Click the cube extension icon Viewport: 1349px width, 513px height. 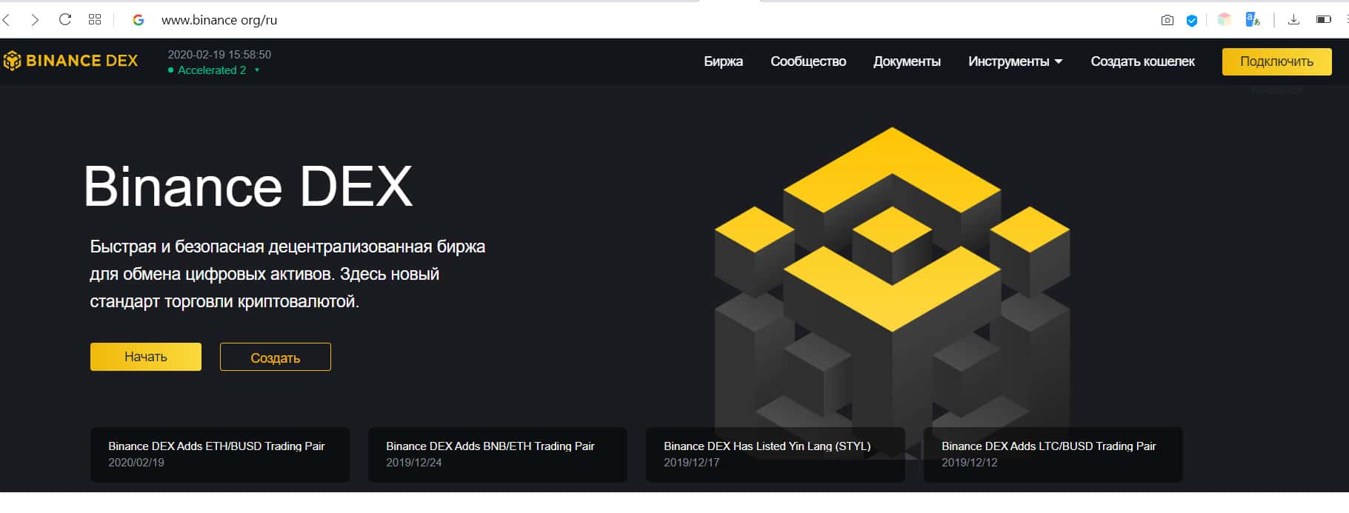(x=1225, y=20)
